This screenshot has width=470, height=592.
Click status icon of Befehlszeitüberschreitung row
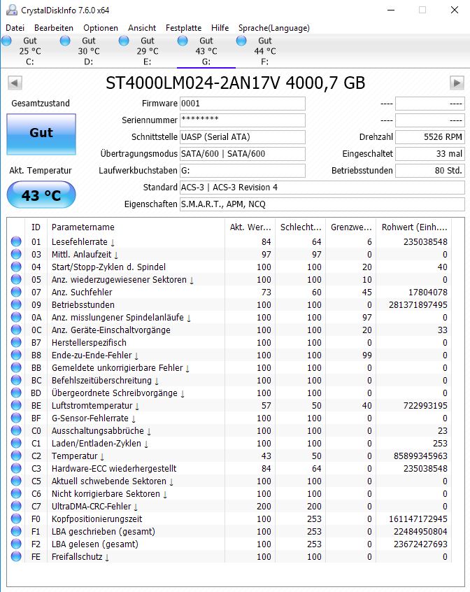point(16,380)
